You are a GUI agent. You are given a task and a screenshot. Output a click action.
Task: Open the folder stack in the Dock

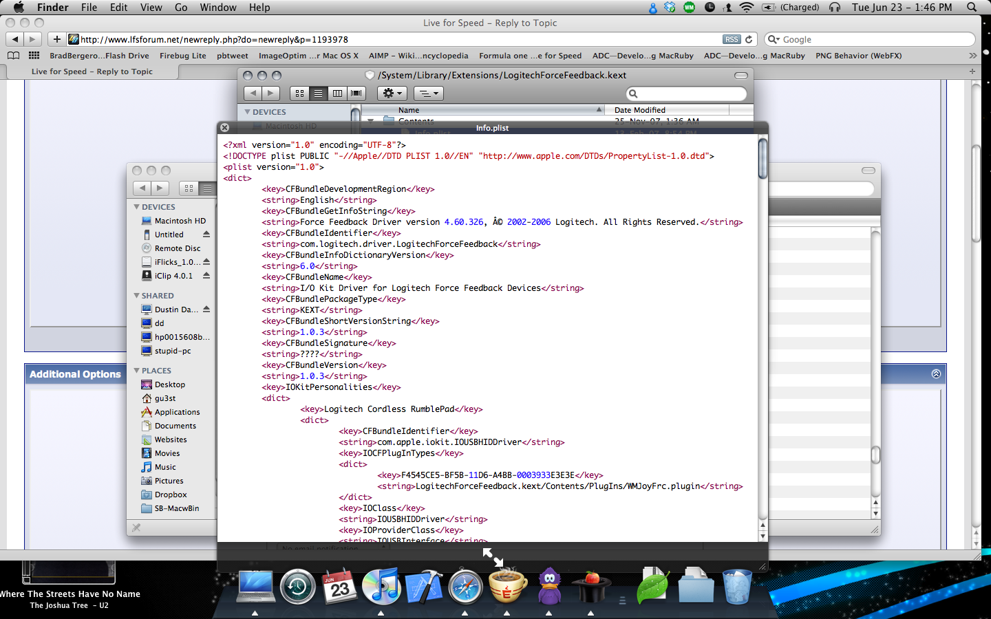pos(695,586)
